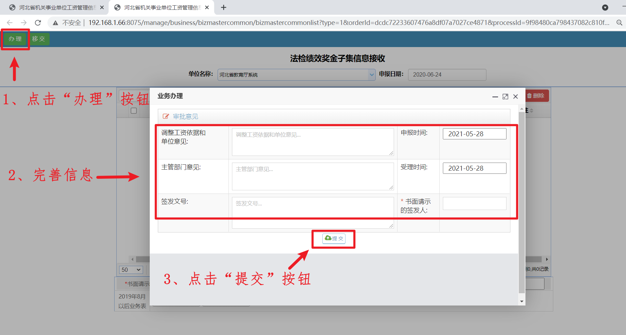
Task: Close the first browser tab
Action: tap(102, 7)
